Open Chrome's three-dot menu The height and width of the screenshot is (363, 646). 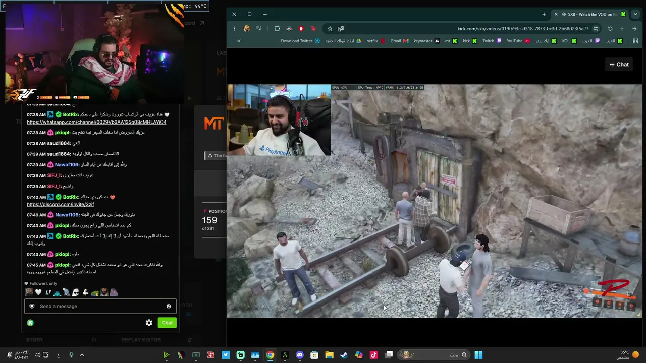(234, 29)
